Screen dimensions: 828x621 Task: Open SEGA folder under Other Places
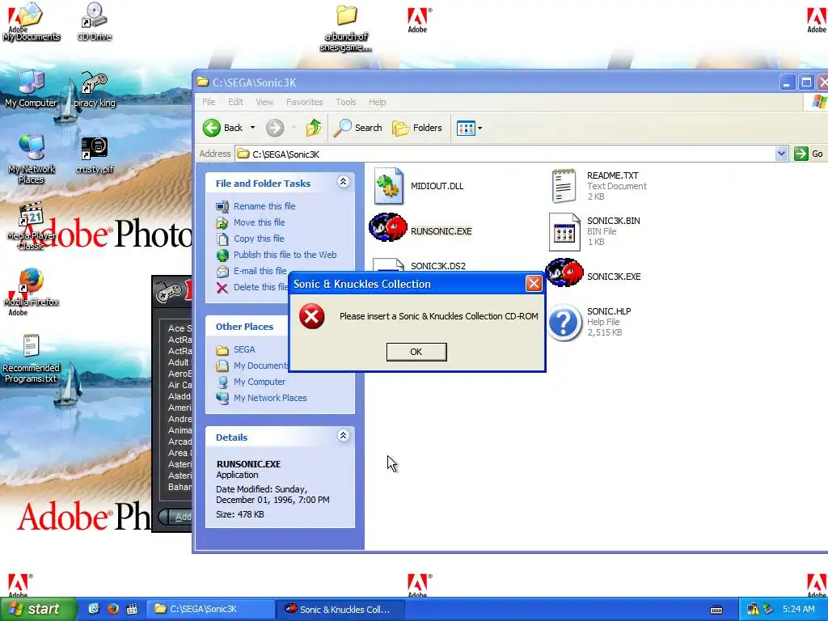click(244, 349)
